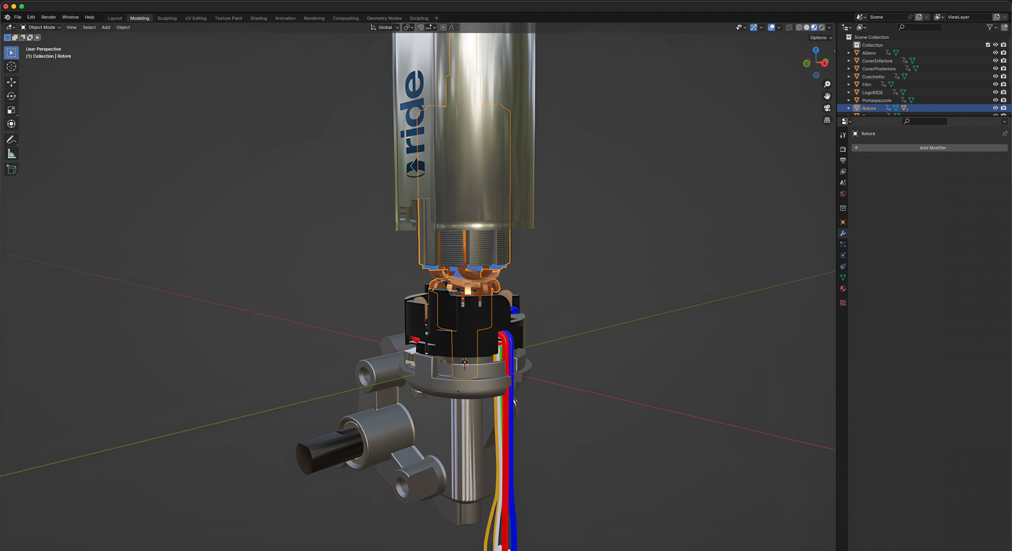Viewport: 1012px width, 551px height.
Task: Open the Render menu
Action: pos(48,17)
